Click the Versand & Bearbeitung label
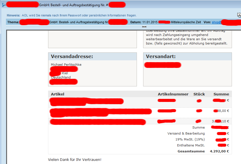This screenshot has height=164, width=241. [x=186, y=133]
